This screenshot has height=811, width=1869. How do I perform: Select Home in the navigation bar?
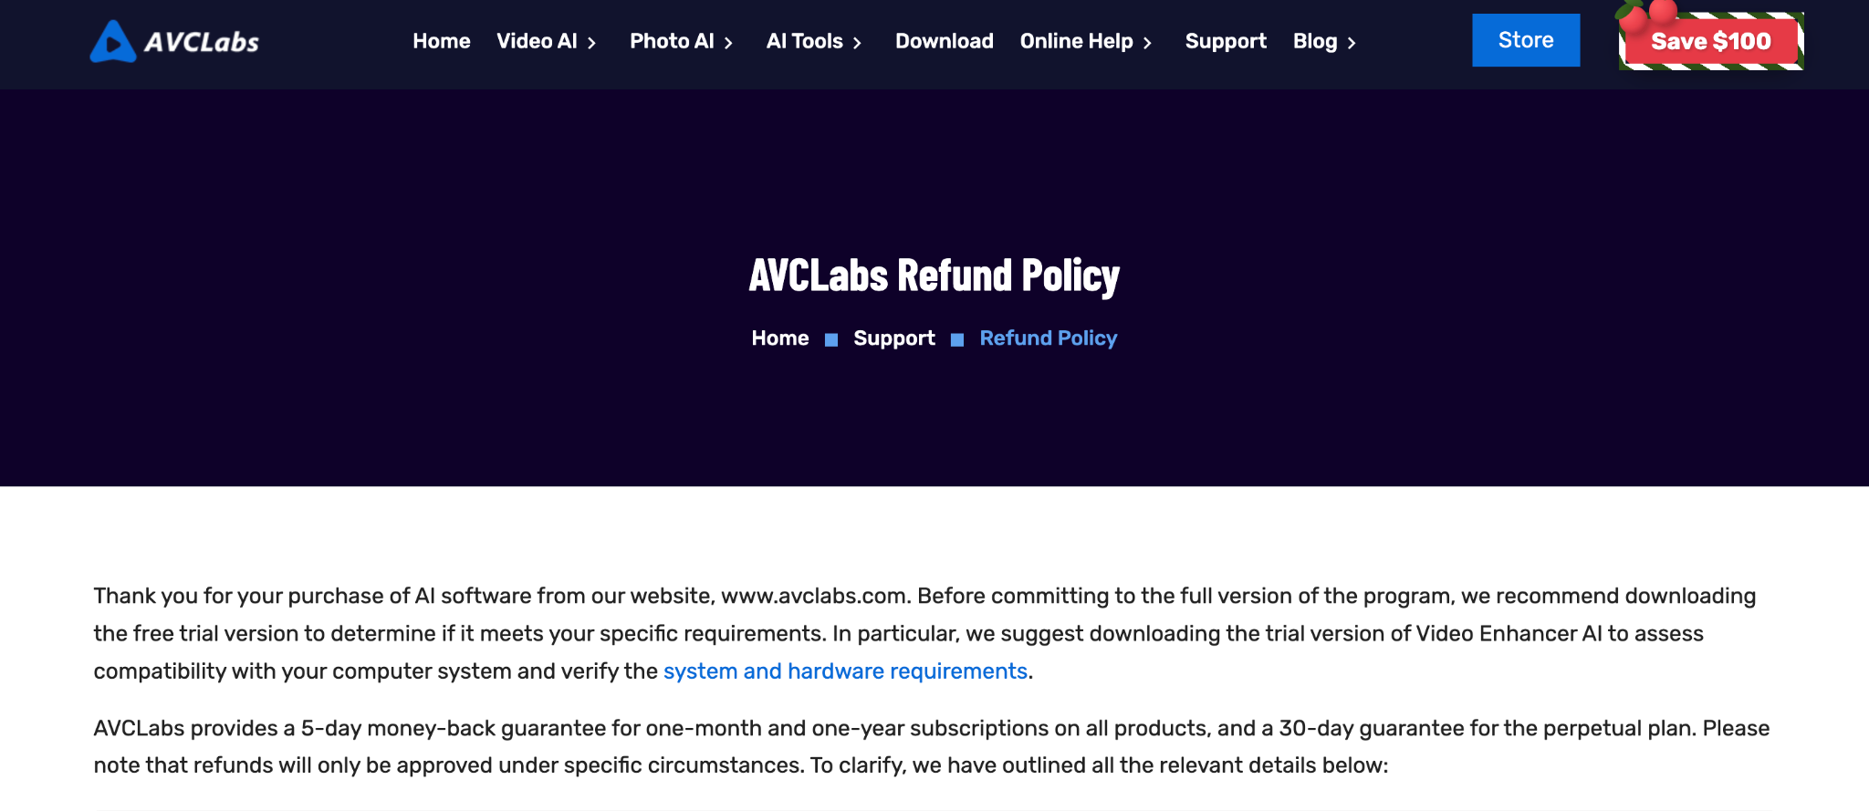pos(441,41)
